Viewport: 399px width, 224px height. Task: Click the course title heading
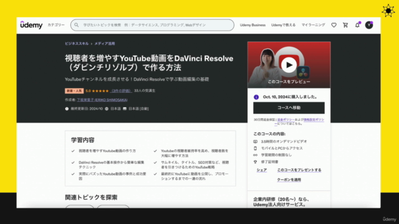click(x=149, y=63)
